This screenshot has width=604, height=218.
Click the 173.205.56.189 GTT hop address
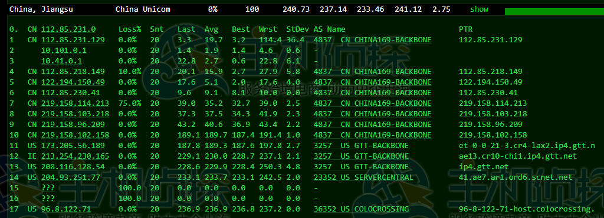(x=73, y=146)
